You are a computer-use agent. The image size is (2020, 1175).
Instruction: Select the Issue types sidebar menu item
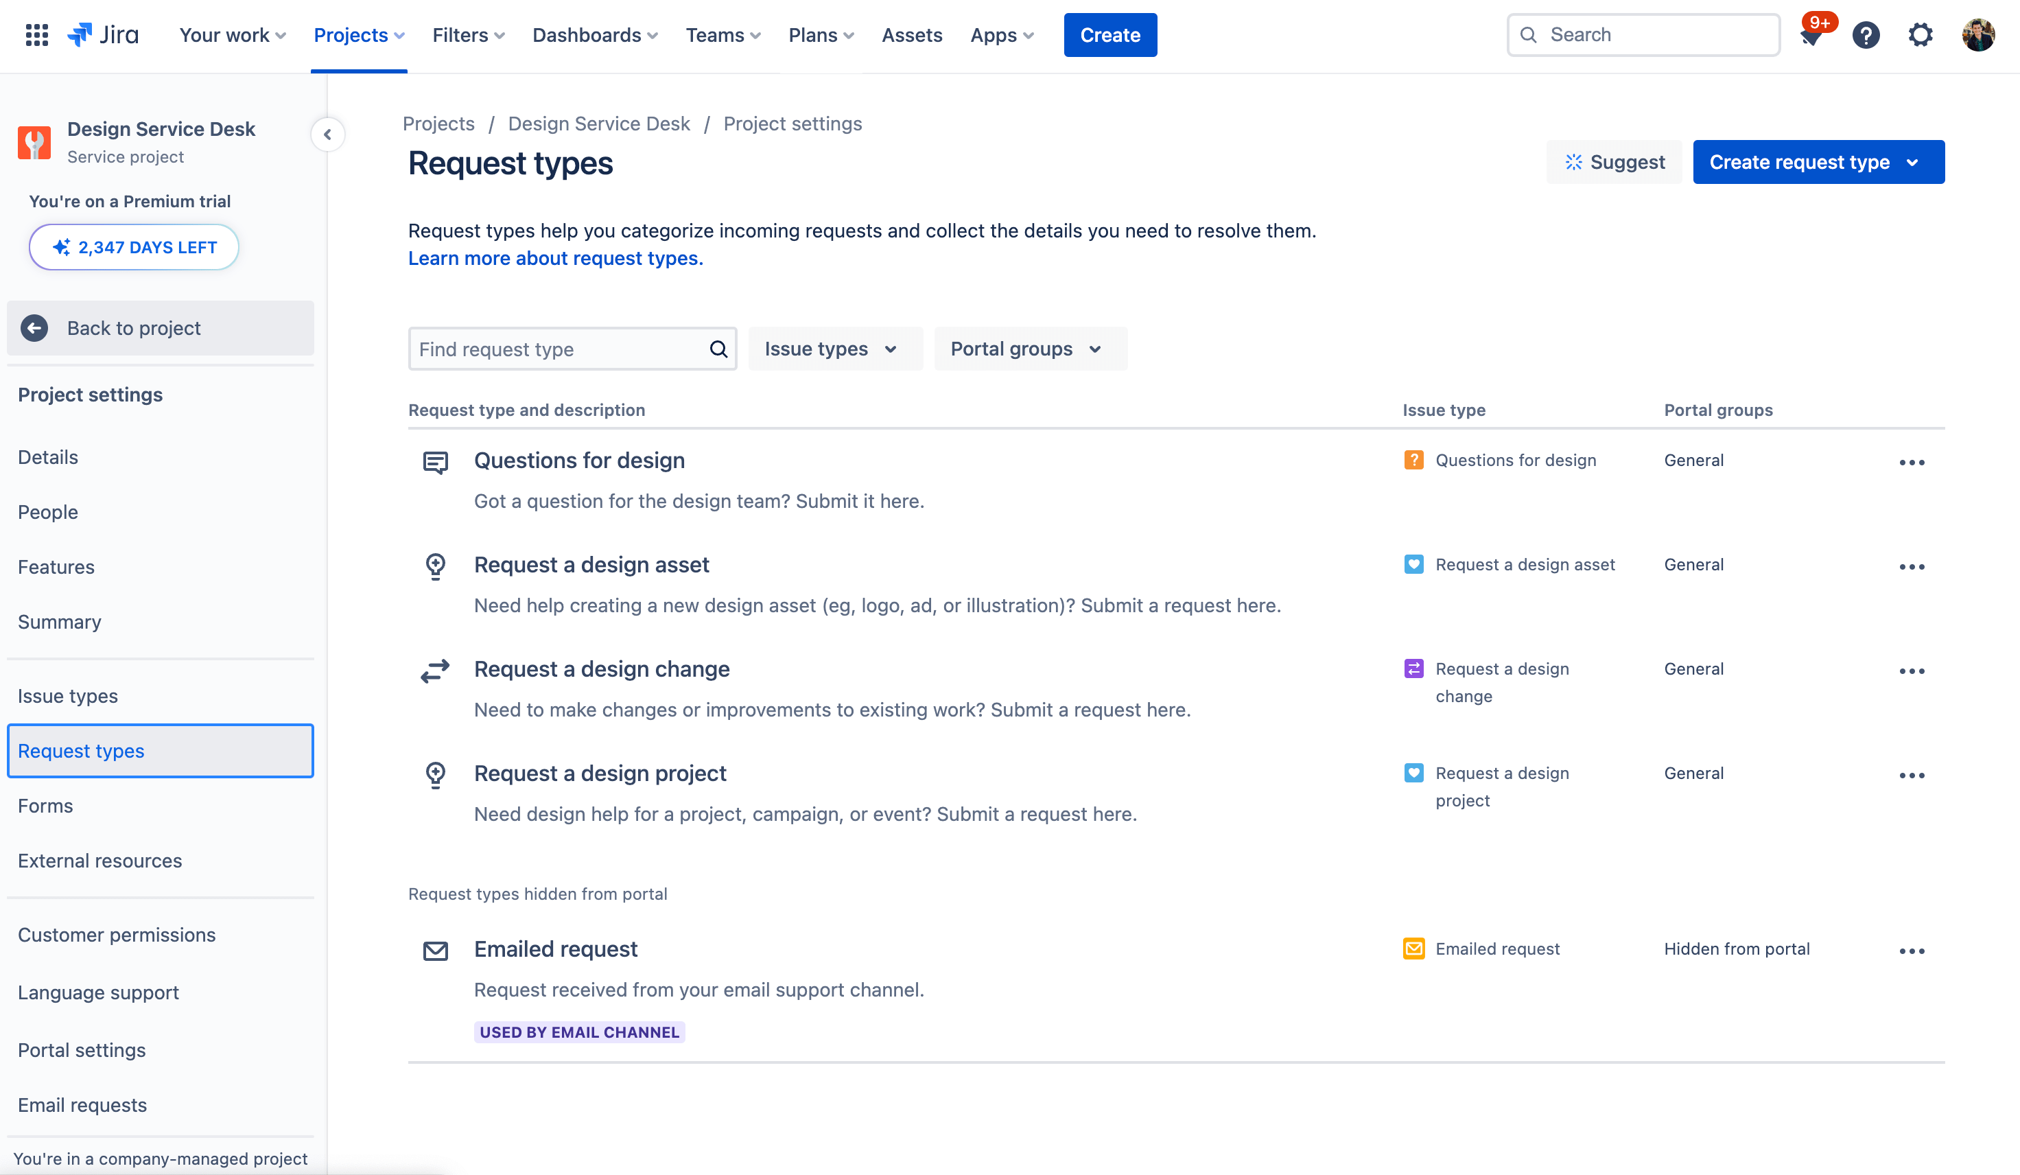[x=67, y=695]
